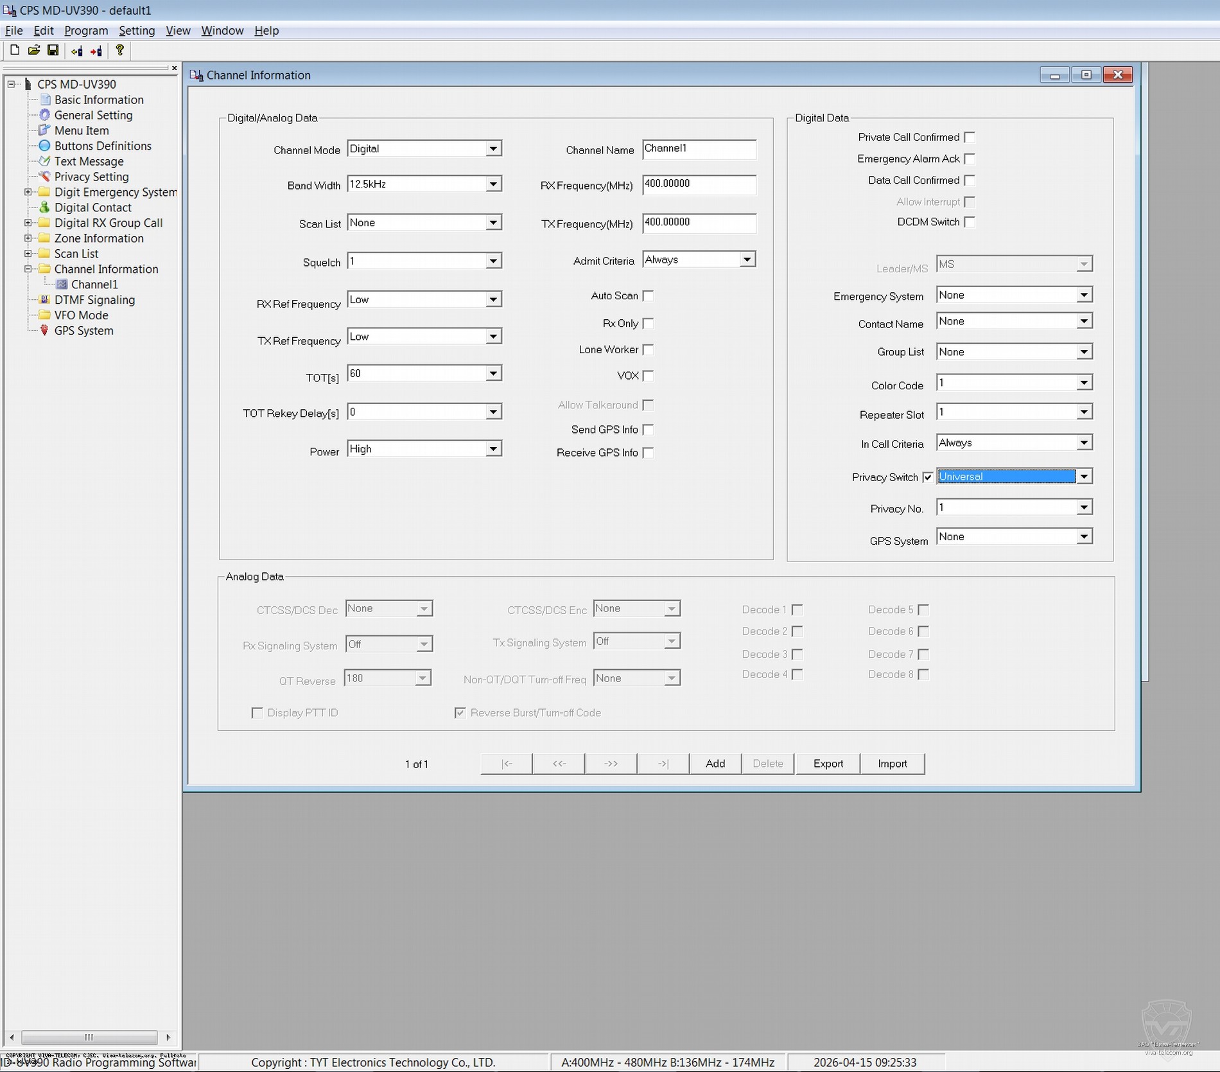The image size is (1220, 1072).
Task: Click the Save toolbar icon
Action: point(53,50)
